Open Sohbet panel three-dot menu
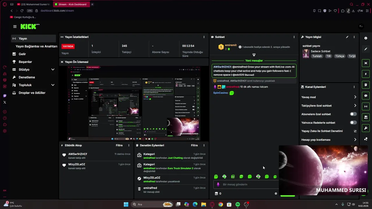The image size is (372, 209). pos(294,37)
